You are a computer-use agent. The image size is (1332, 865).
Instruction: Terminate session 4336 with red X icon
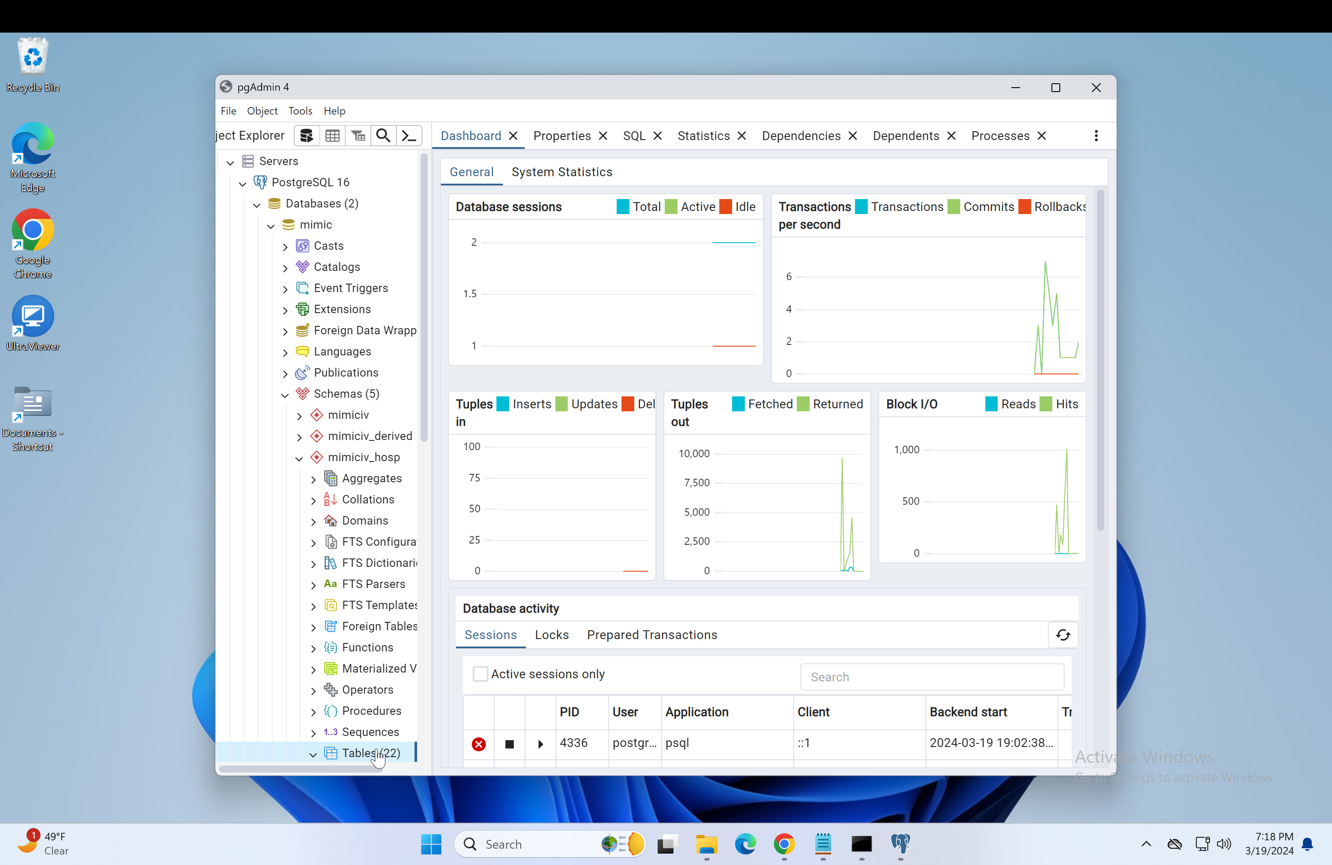[x=478, y=744]
